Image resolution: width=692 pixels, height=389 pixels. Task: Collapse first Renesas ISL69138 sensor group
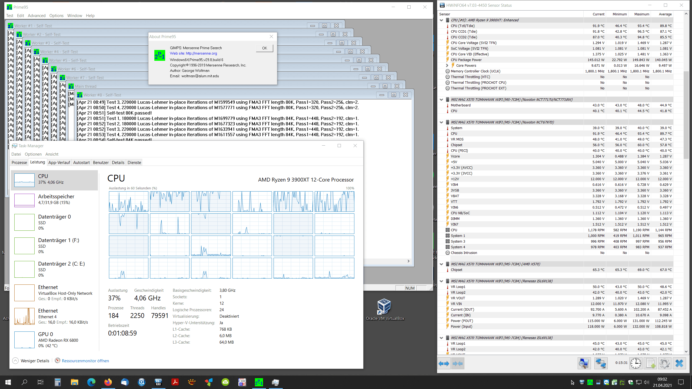click(x=441, y=281)
